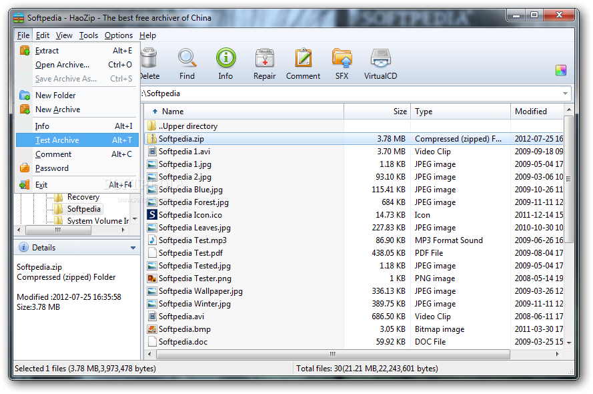Click the Softpedia.avi video icon
Viewport: 593px width, 394px height.
click(x=152, y=316)
